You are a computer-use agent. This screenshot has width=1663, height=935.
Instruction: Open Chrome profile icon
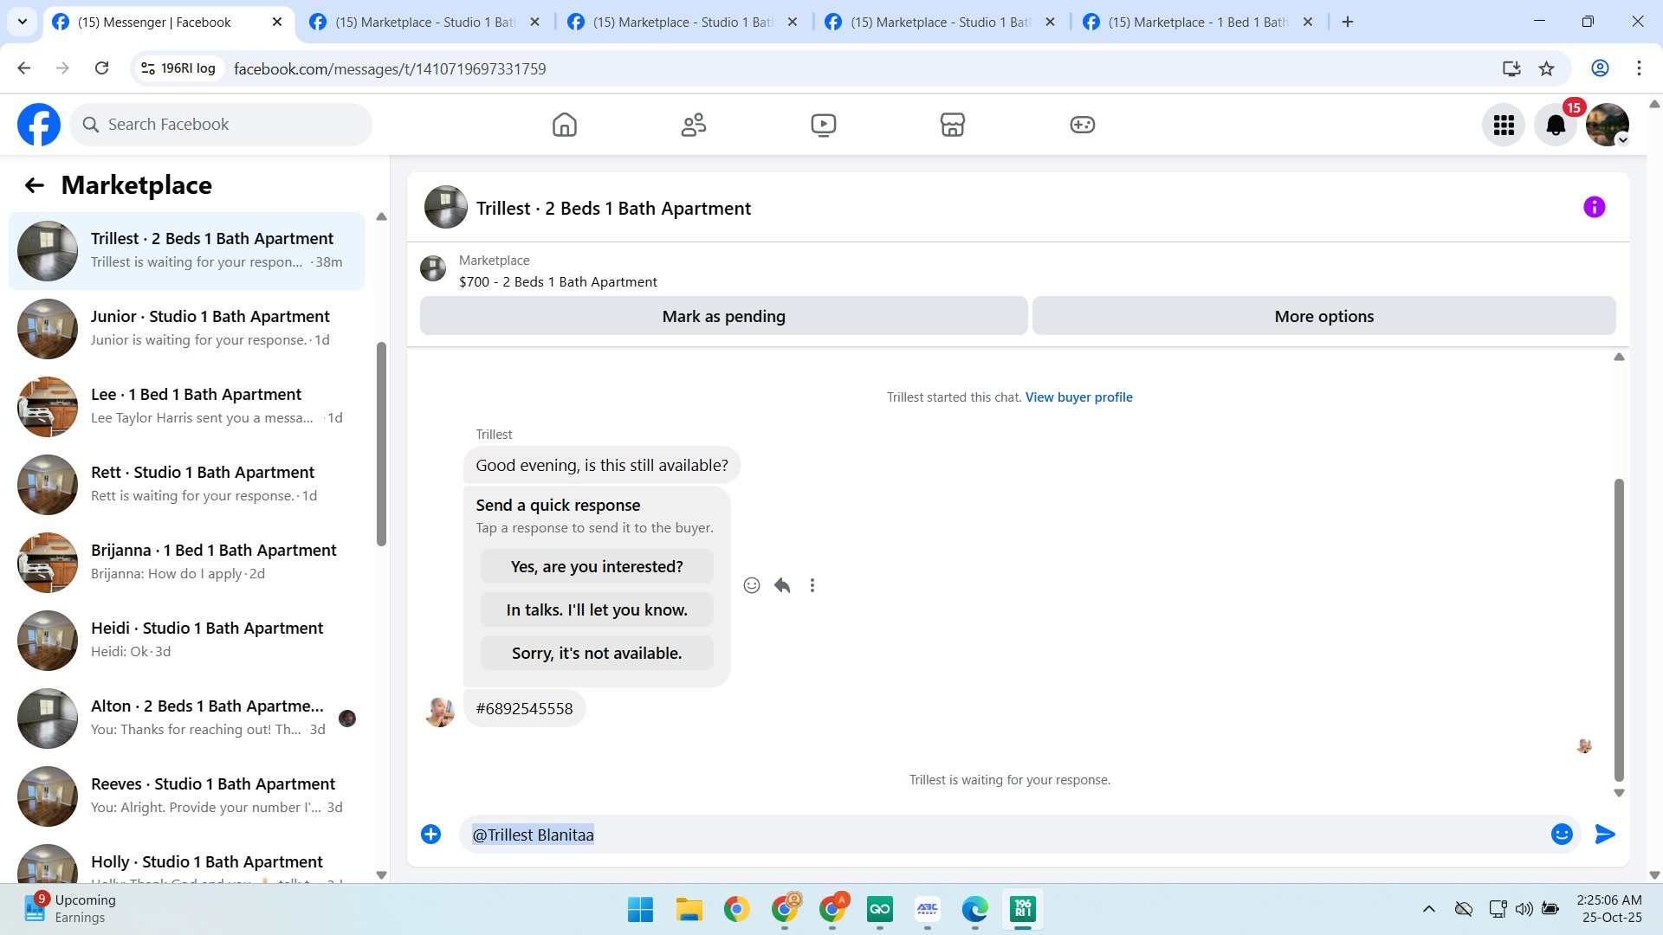(x=1600, y=68)
